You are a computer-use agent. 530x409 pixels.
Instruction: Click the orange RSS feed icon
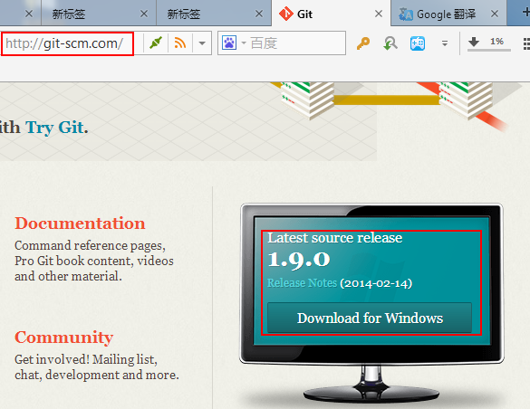(180, 43)
